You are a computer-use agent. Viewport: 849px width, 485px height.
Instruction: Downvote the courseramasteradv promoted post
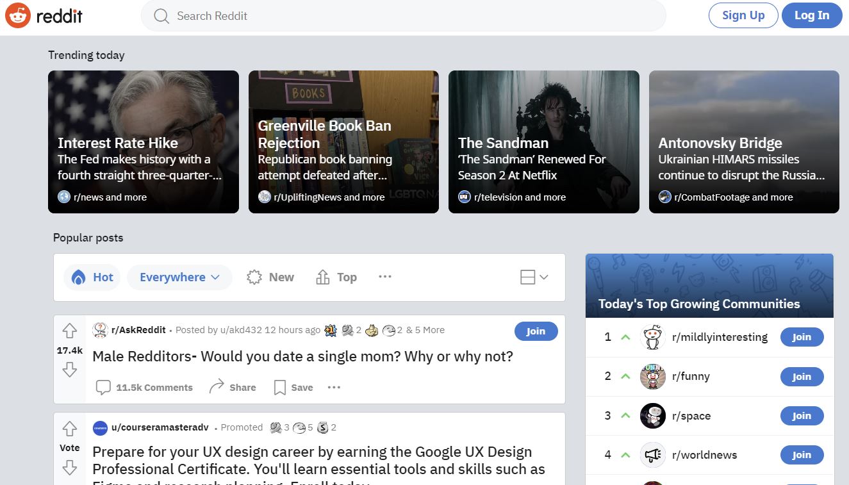click(x=69, y=468)
